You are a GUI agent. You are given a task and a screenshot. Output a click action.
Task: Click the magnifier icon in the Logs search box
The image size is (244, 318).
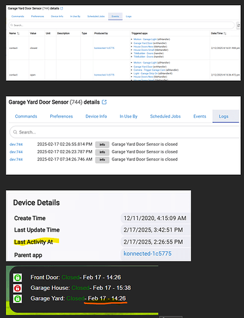pos(15,132)
